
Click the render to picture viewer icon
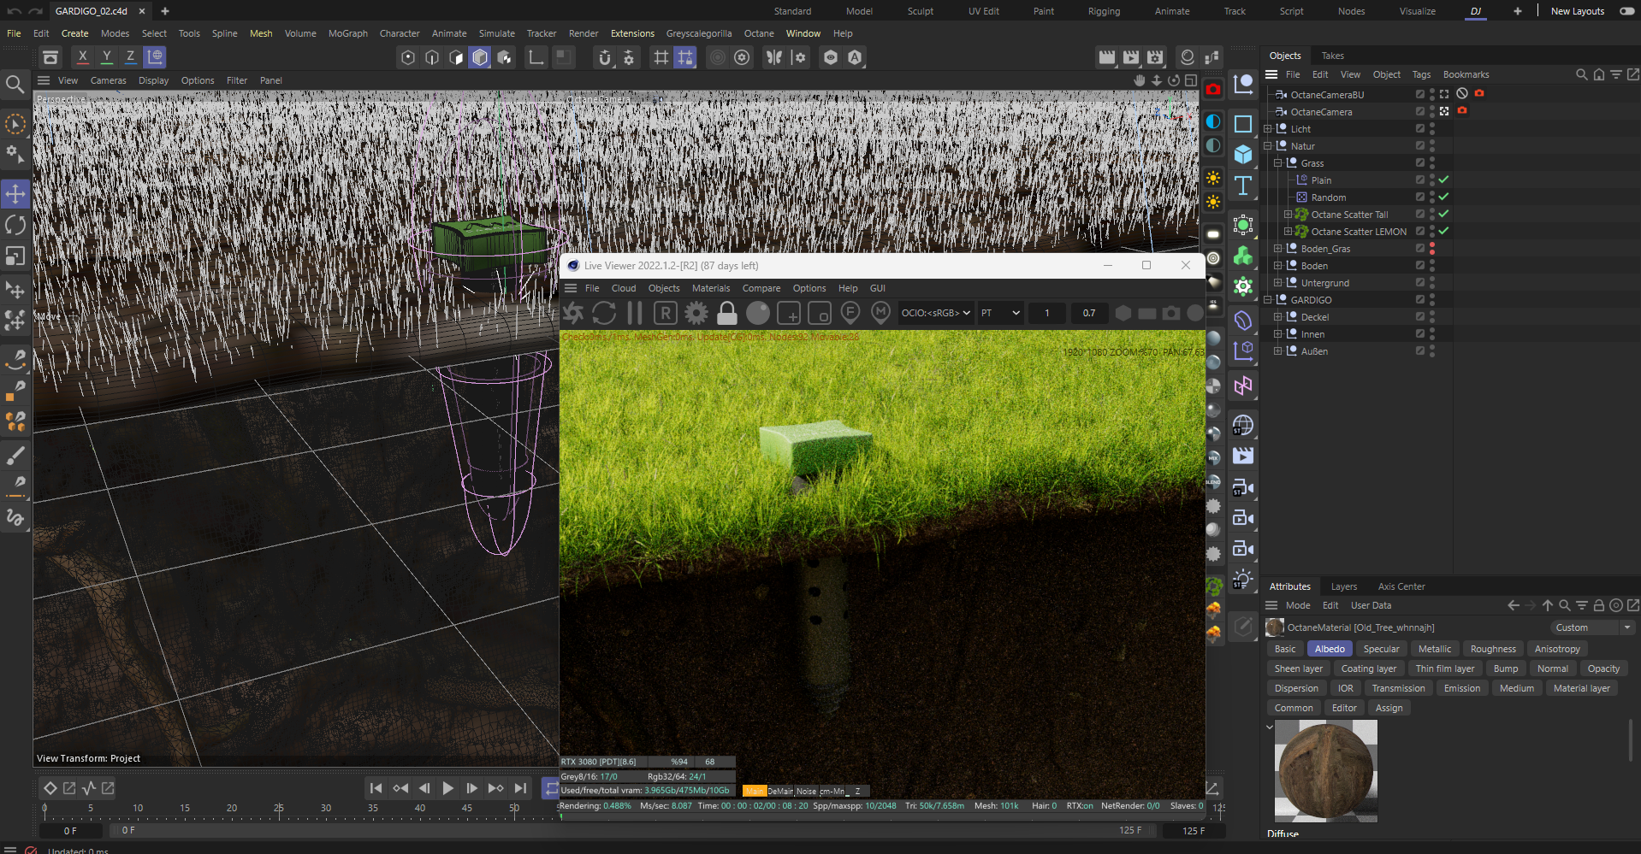[1131, 57]
